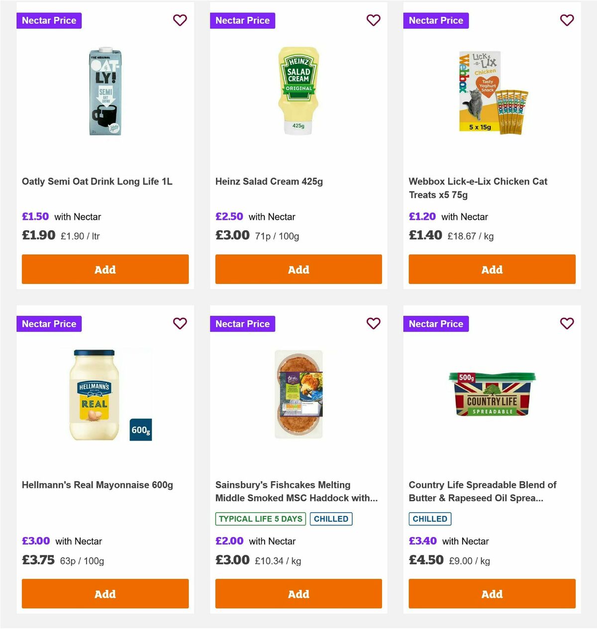The image size is (597, 629).
Task: Add the Country Life Spreadable to basket
Action: pos(492,594)
